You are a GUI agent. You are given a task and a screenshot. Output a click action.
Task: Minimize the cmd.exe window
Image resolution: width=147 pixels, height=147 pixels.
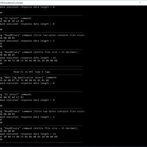tap(140, 3)
